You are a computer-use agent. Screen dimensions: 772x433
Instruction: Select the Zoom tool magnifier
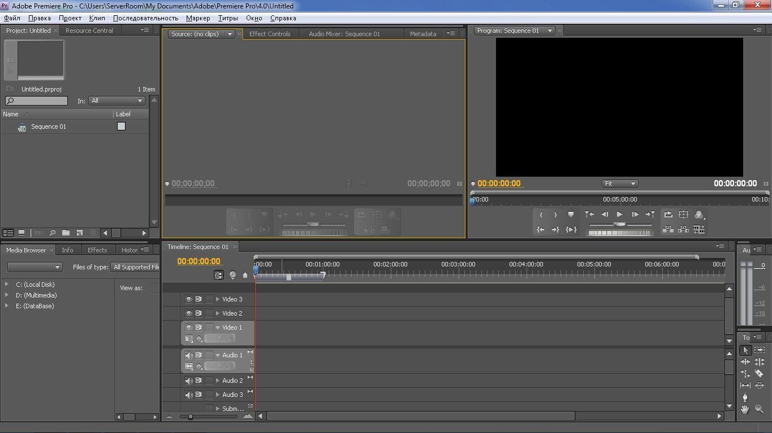759,409
